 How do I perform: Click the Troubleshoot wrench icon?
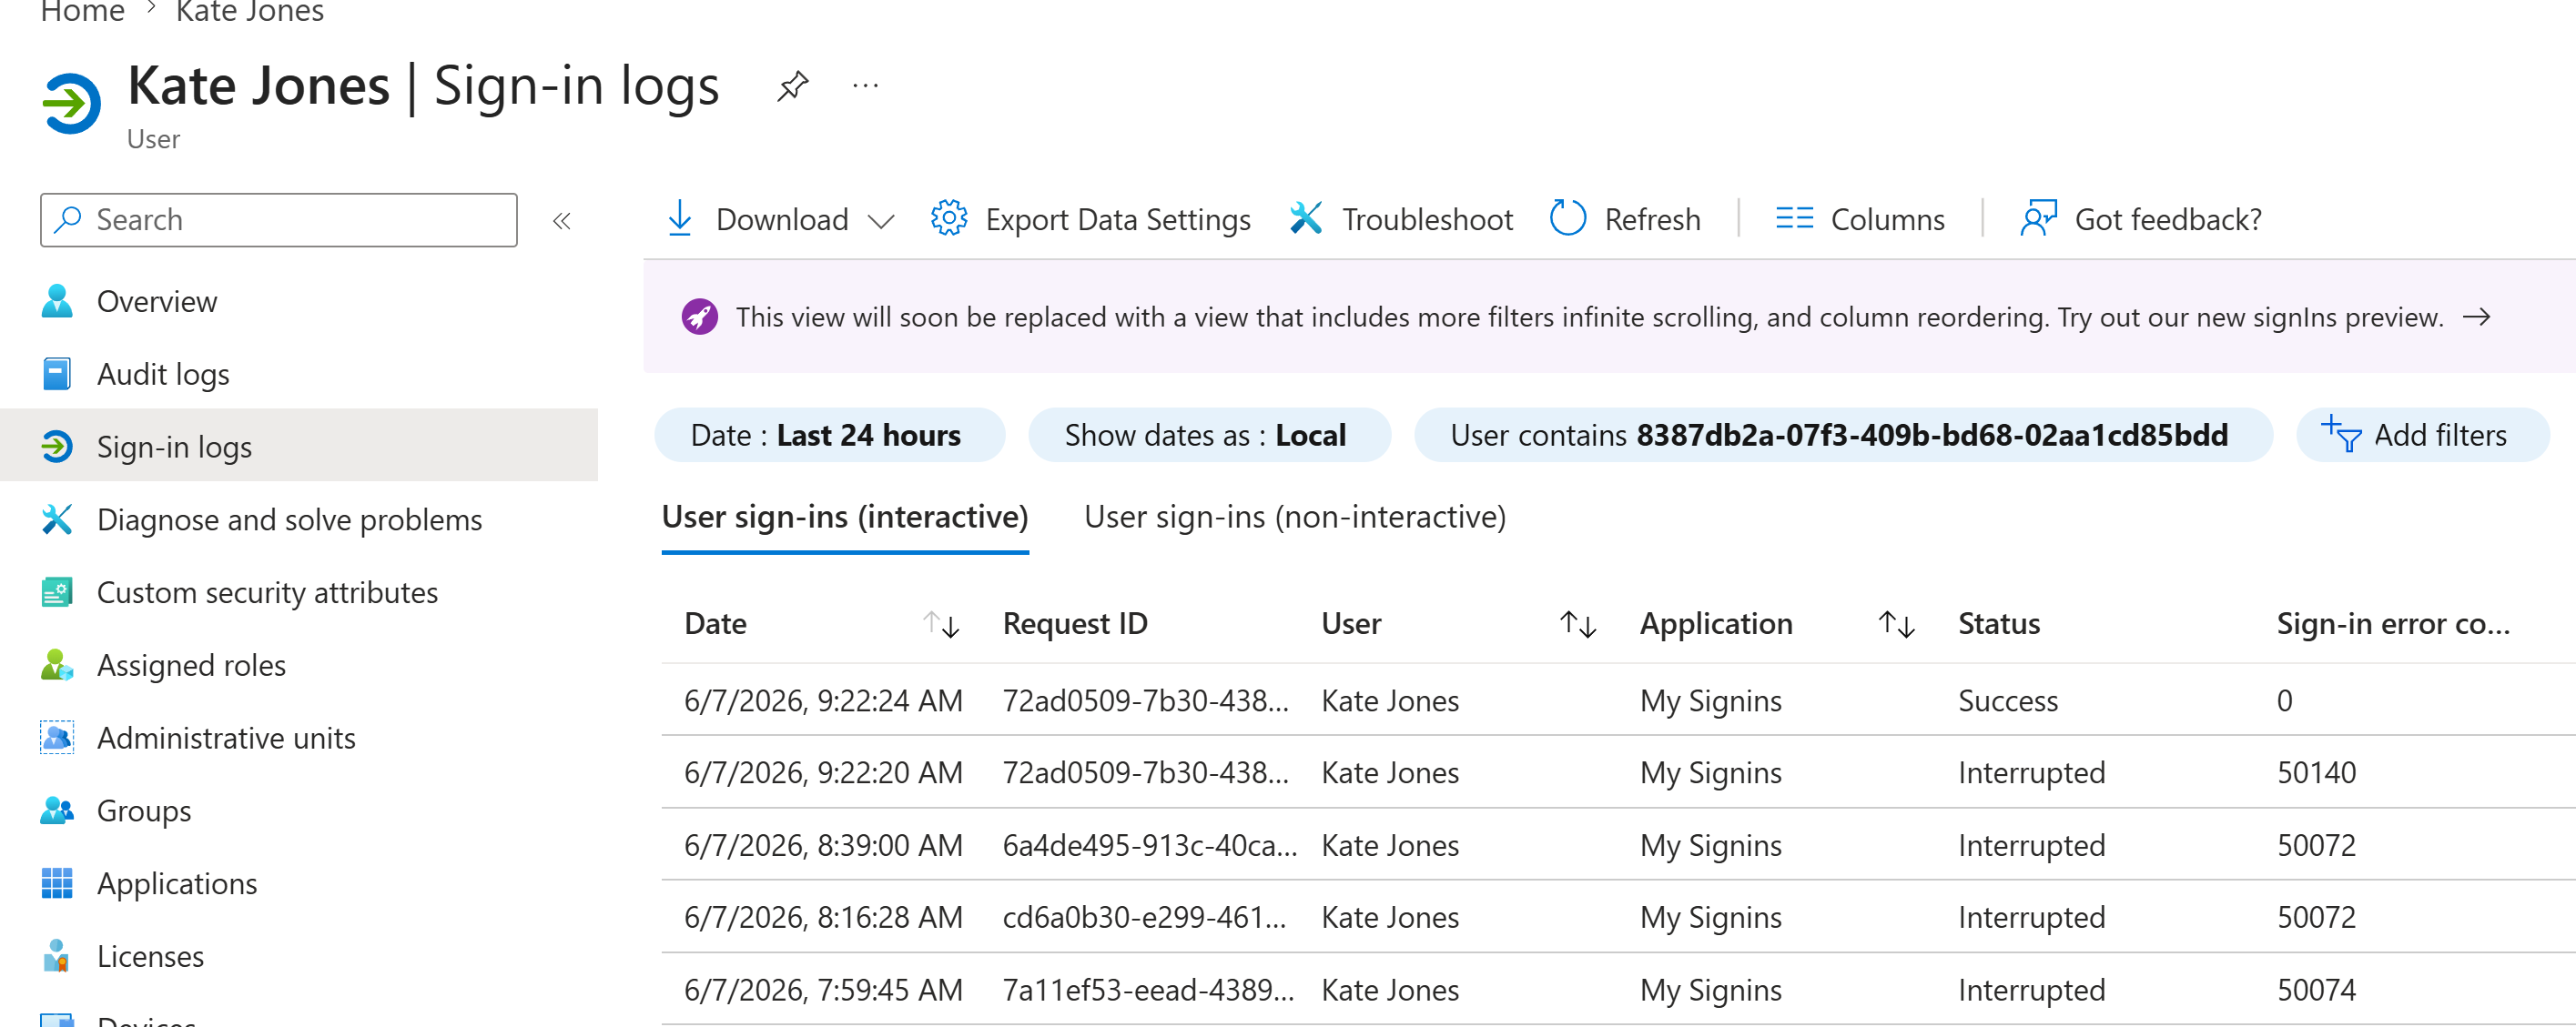click(x=1306, y=217)
